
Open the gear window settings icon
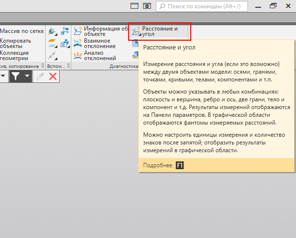coord(147,6)
